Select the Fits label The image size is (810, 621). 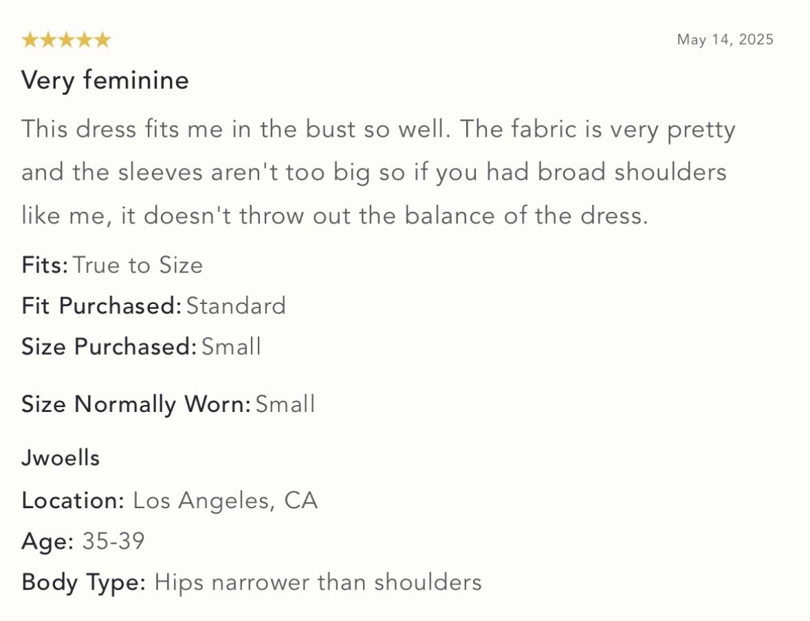[45, 265]
